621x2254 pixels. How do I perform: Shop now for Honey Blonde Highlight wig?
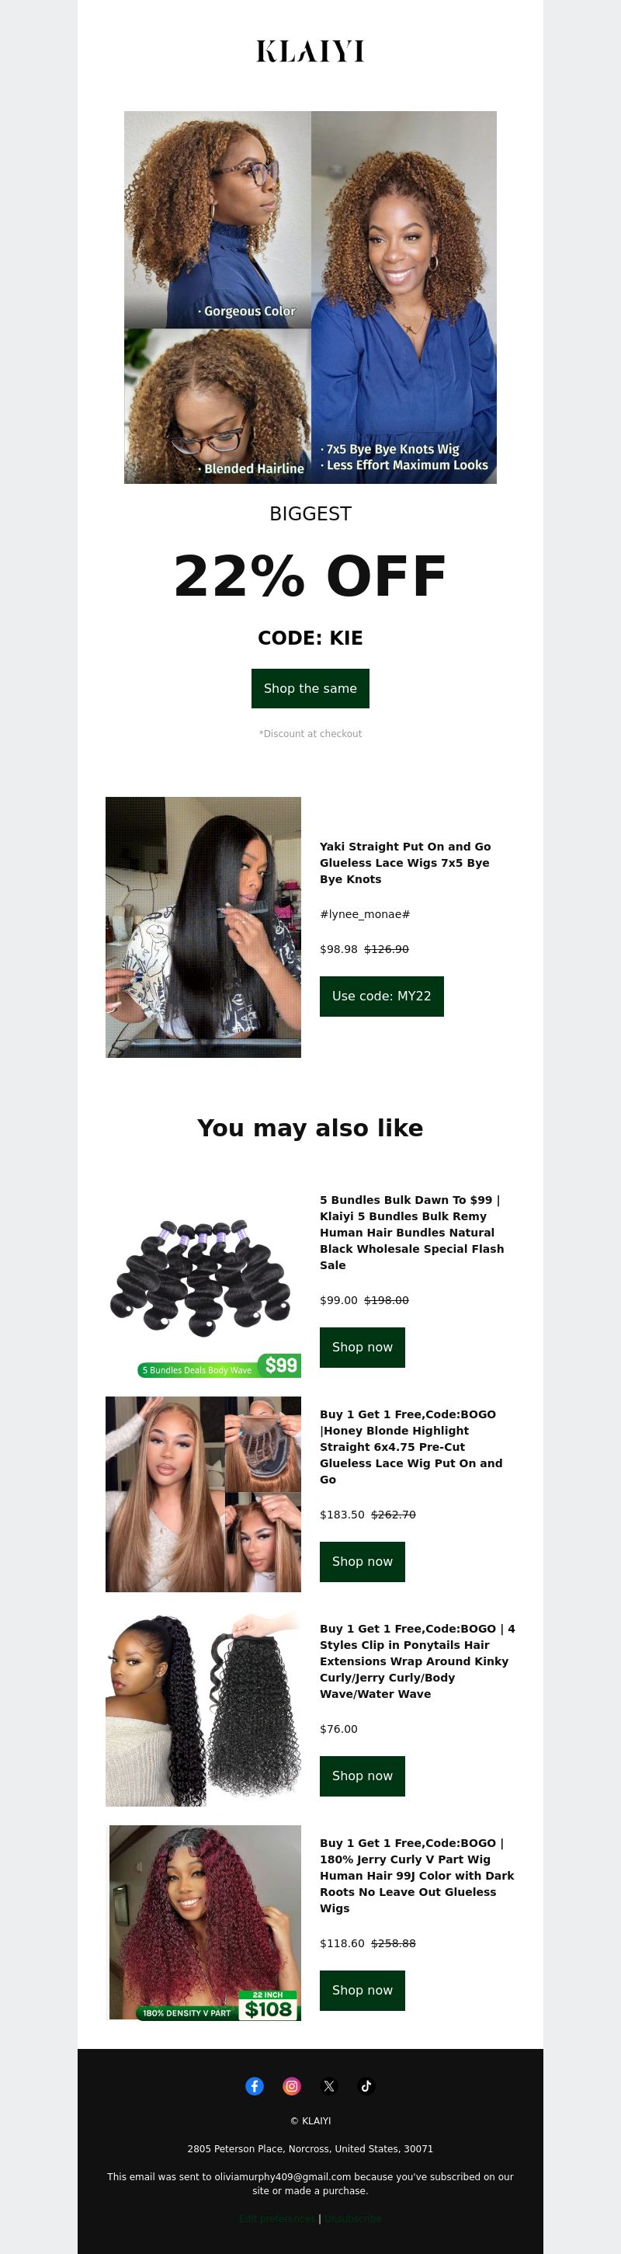pos(362,1561)
